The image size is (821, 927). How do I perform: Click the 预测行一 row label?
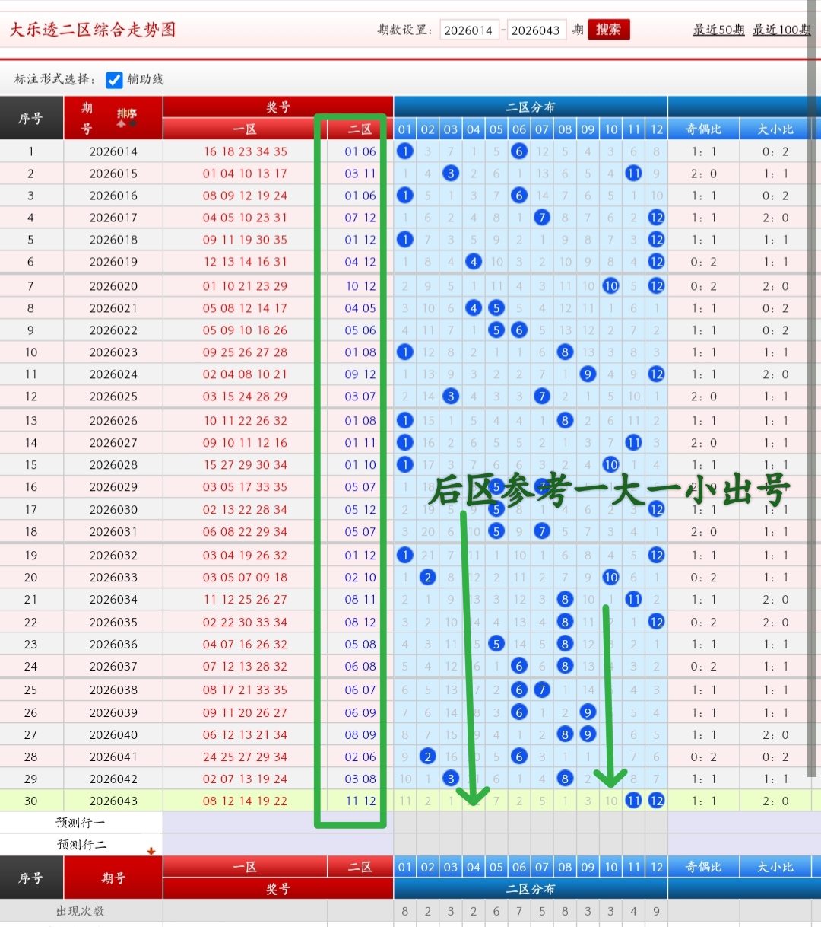click(81, 823)
